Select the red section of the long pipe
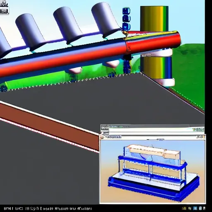This screenshot has width=212, height=212. click(x=153, y=41)
